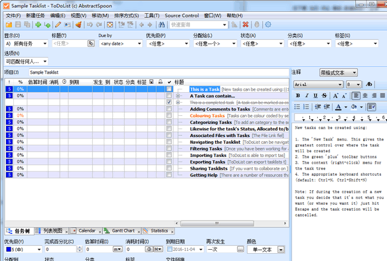Click the binoculars find tasks icon
Image resolution: width=387 pixels, height=261 pixels.
coord(162,25)
